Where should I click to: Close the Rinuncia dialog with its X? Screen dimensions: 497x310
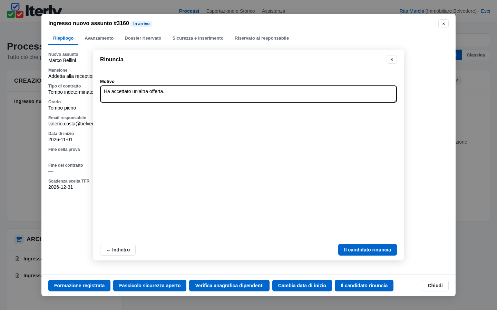[392, 60]
